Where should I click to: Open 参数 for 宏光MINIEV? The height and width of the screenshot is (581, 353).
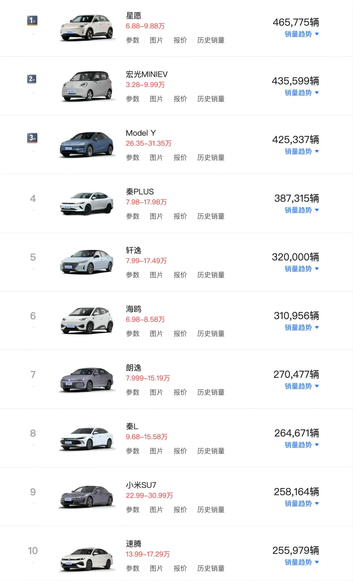point(133,99)
